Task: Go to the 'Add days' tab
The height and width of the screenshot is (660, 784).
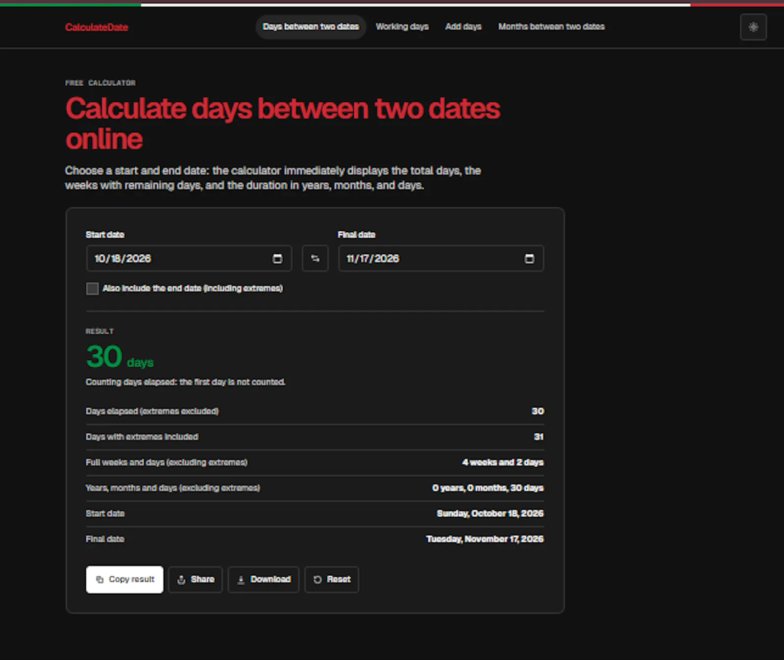Action: tap(464, 27)
